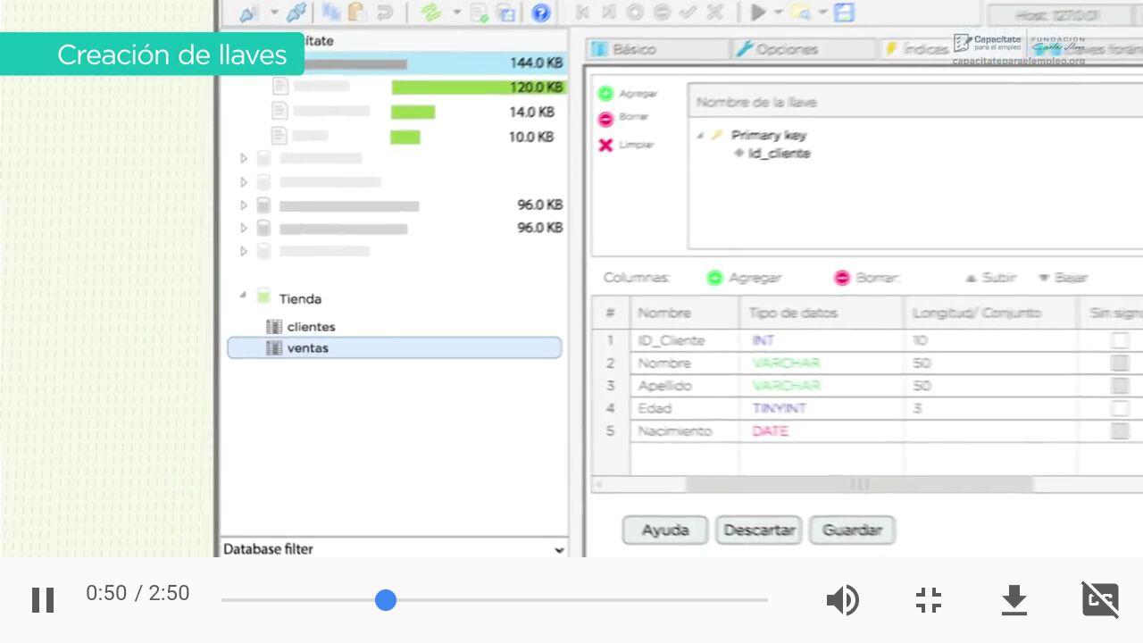Delete a column with Columnas Borrar
This screenshot has height=643, width=1143.
click(x=867, y=278)
